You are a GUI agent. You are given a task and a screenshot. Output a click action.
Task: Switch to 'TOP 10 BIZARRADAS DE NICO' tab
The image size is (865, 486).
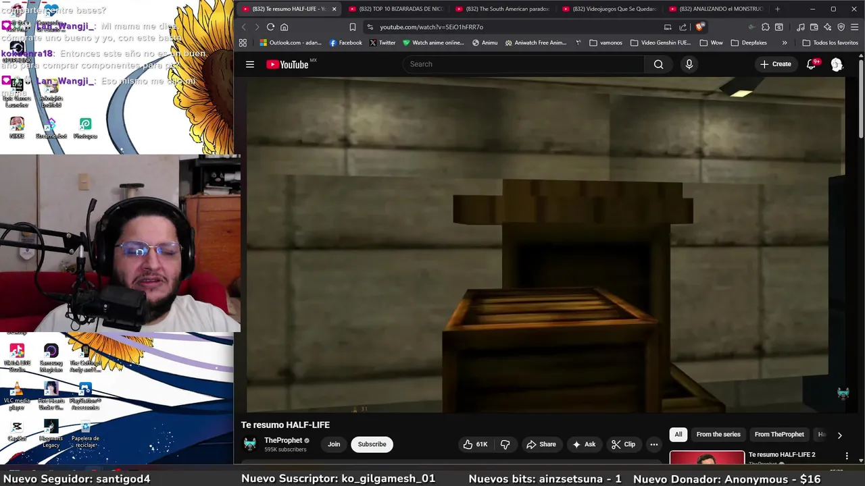(x=395, y=9)
